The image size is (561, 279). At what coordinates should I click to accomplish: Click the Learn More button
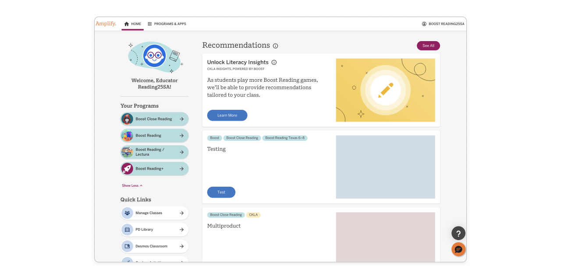(227, 115)
